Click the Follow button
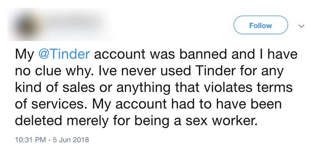This screenshot has height=149, width=312. (261, 25)
